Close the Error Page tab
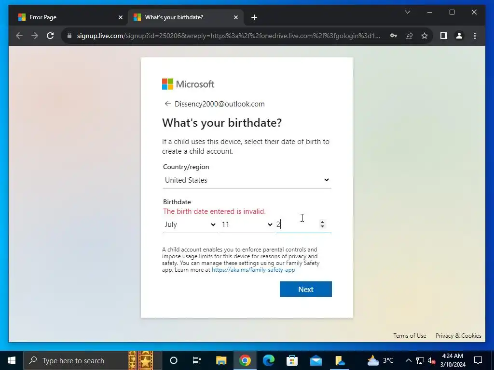This screenshot has height=370, width=494. (x=120, y=17)
